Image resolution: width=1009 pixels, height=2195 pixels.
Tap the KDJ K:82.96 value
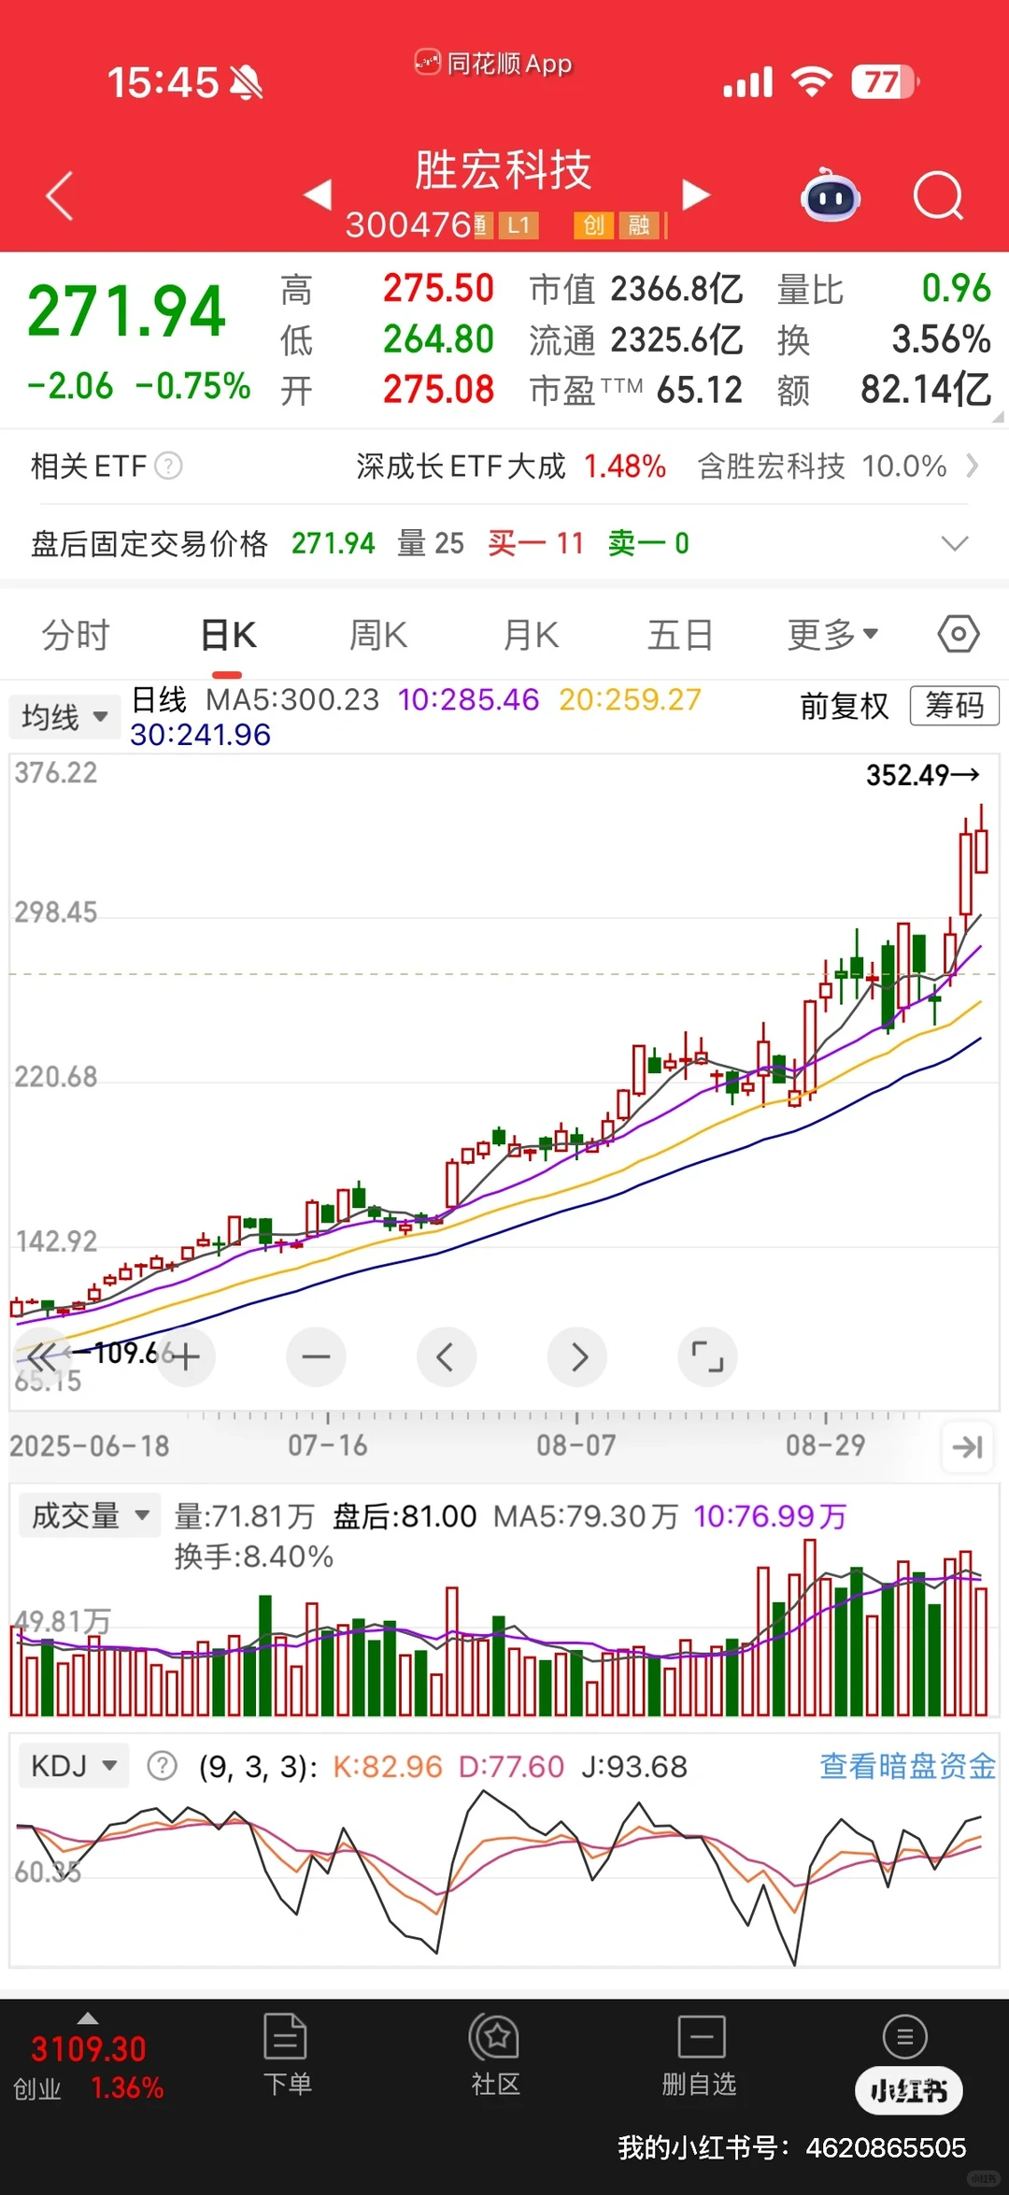coord(387,1766)
